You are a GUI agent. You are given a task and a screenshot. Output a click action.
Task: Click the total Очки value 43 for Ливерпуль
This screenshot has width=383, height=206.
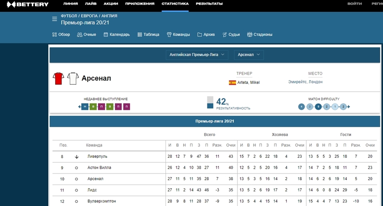click(x=231, y=156)
